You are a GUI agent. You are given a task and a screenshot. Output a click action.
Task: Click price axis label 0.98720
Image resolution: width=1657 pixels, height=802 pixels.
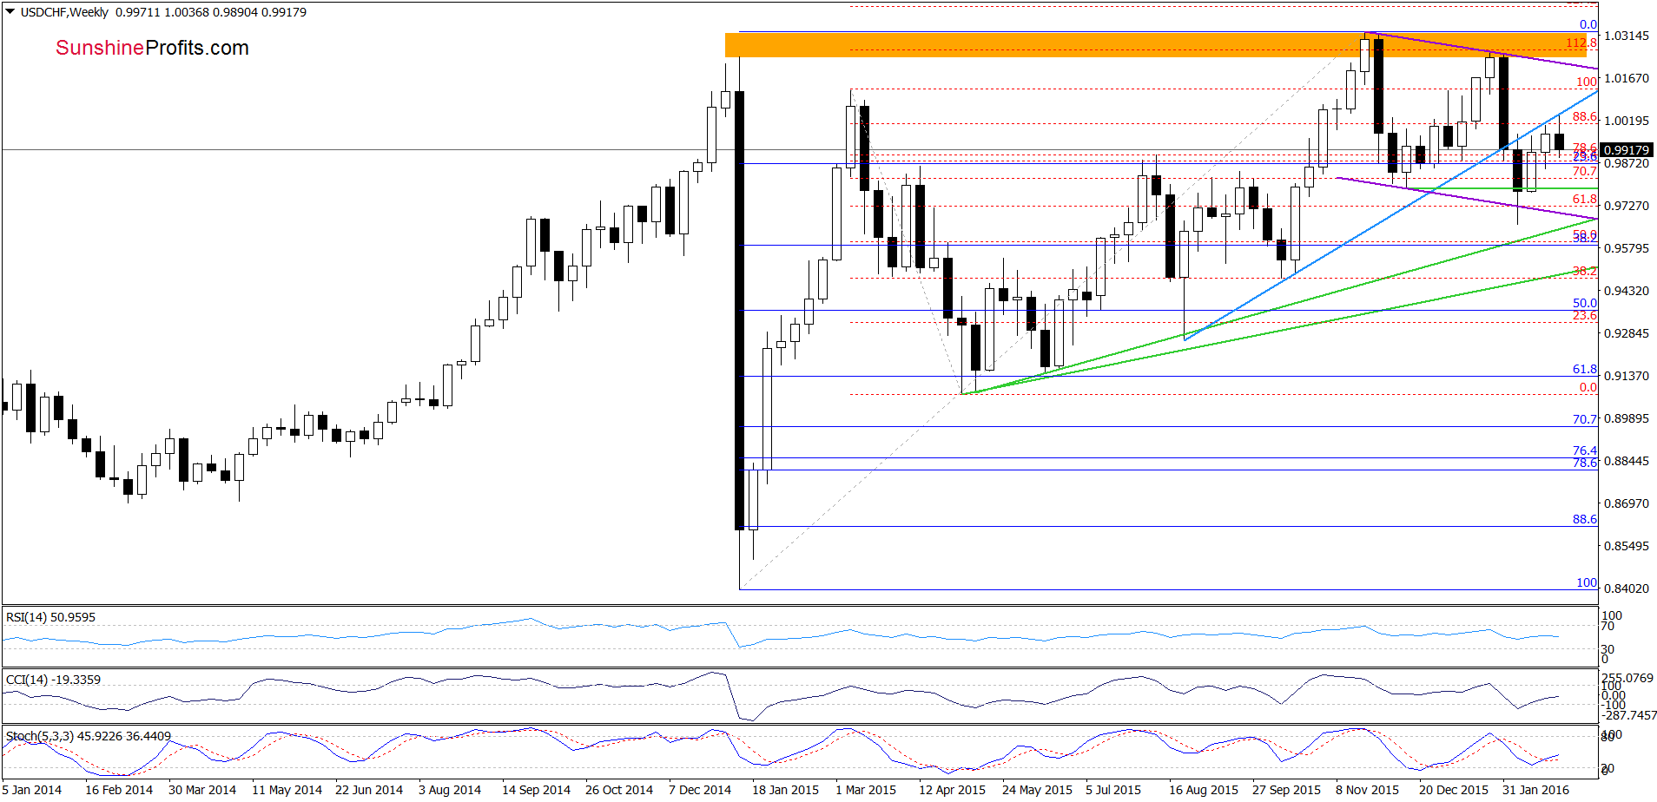tap(1627, 163)
